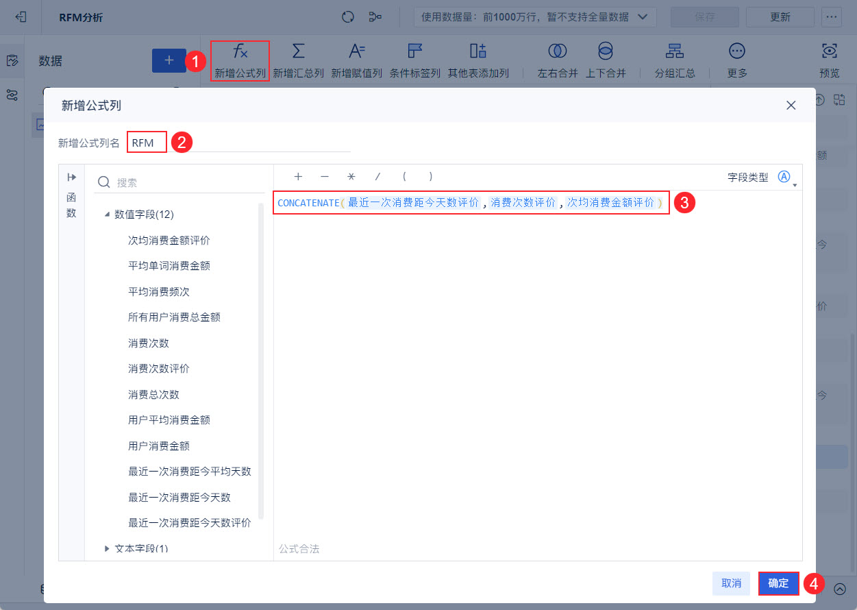The height and width of the screenshot is (610, 857).
Task: Select field 消费次数评价 in list
Action: point(159,369)
